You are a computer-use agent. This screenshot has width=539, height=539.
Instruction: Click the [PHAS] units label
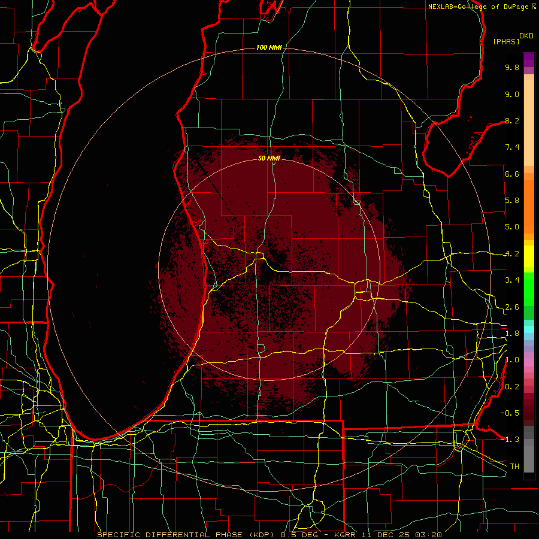click(506, 41)
